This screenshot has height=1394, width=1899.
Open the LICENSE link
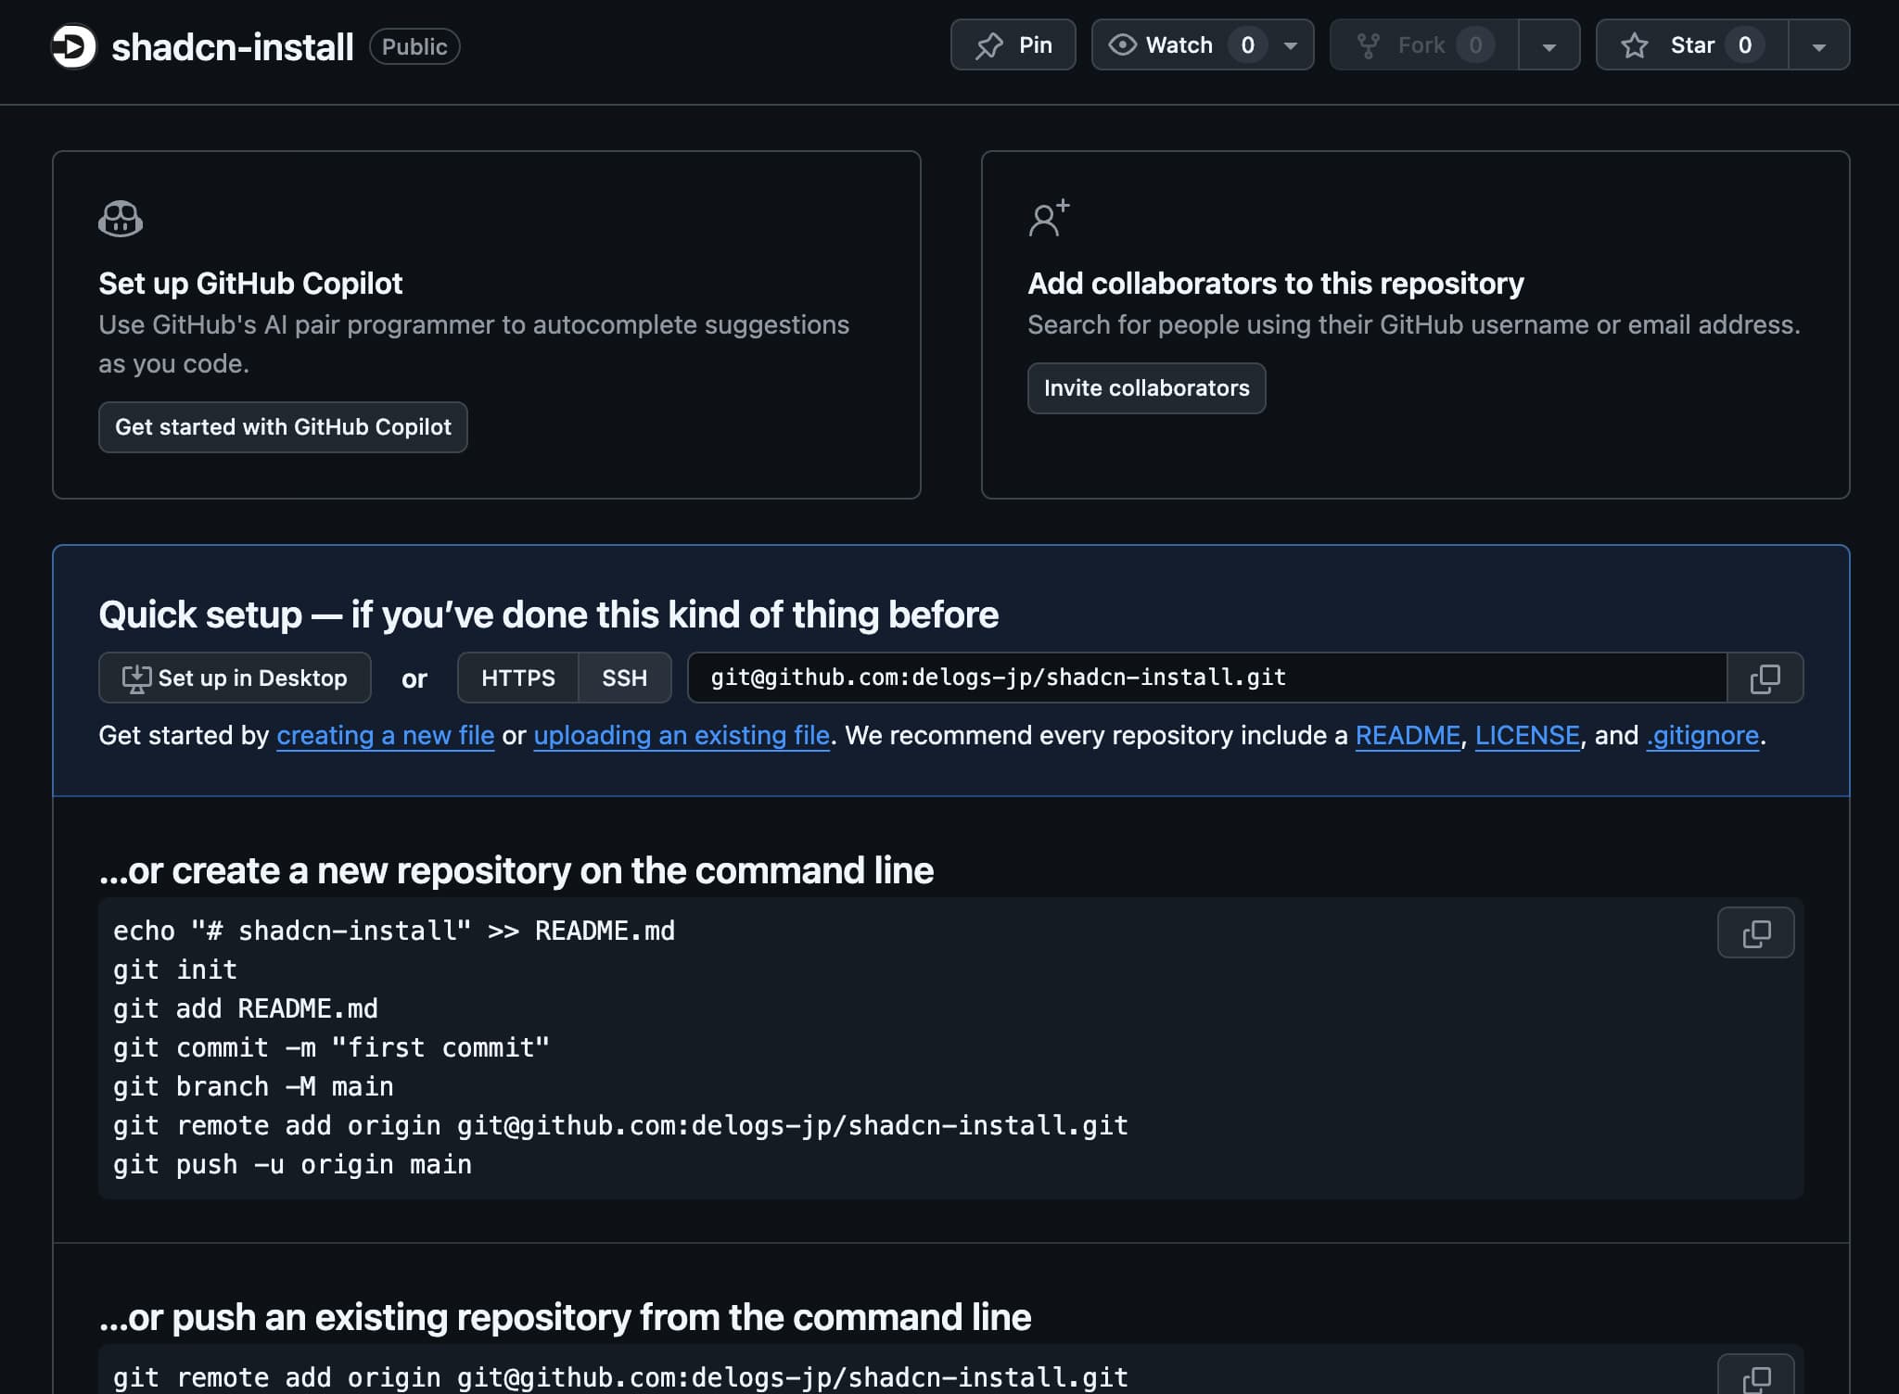click(1527, 735)
